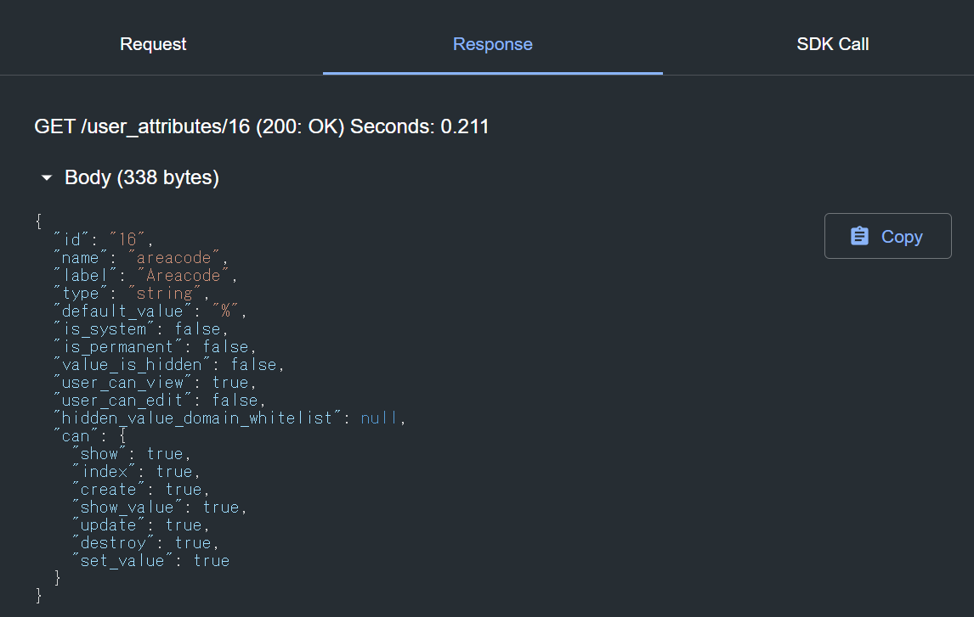Click the user_can_edit false value
This screenshot has width=974, height=617.
pos(235,400)
